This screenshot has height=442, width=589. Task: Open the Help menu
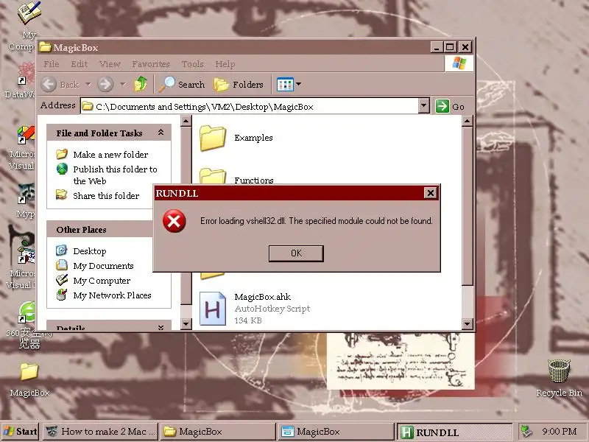coord(225,64)
